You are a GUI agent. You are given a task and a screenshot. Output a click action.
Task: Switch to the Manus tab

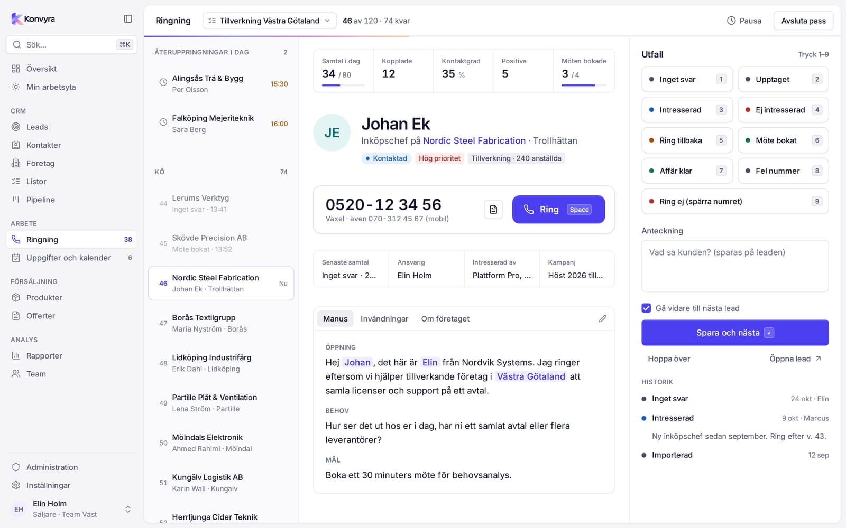335,319
